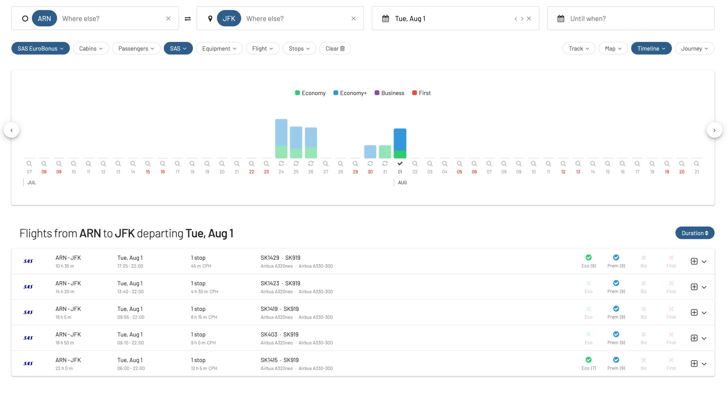
Task: Refresh availability for July 24
Action: click(x=281, y=163)
